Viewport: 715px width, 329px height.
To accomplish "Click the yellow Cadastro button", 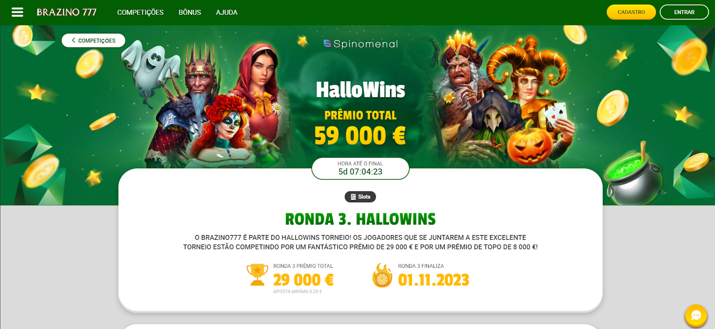I will (x=631, y=12).
